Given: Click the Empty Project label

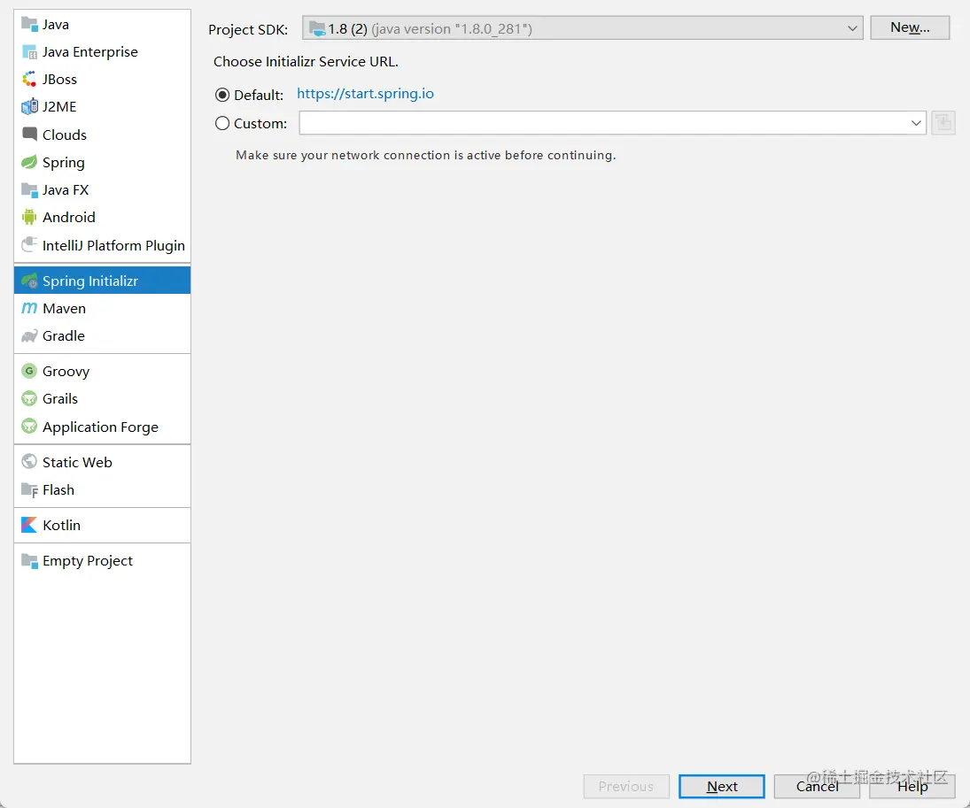Looking at the screenshot, I should coord(88,561).
